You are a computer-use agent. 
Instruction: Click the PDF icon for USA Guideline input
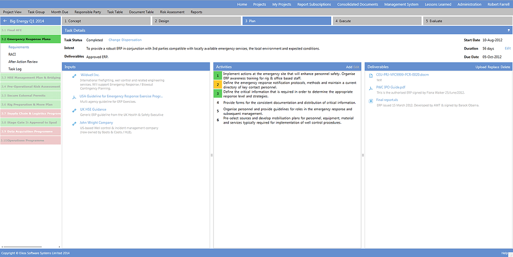pos(74,97)
